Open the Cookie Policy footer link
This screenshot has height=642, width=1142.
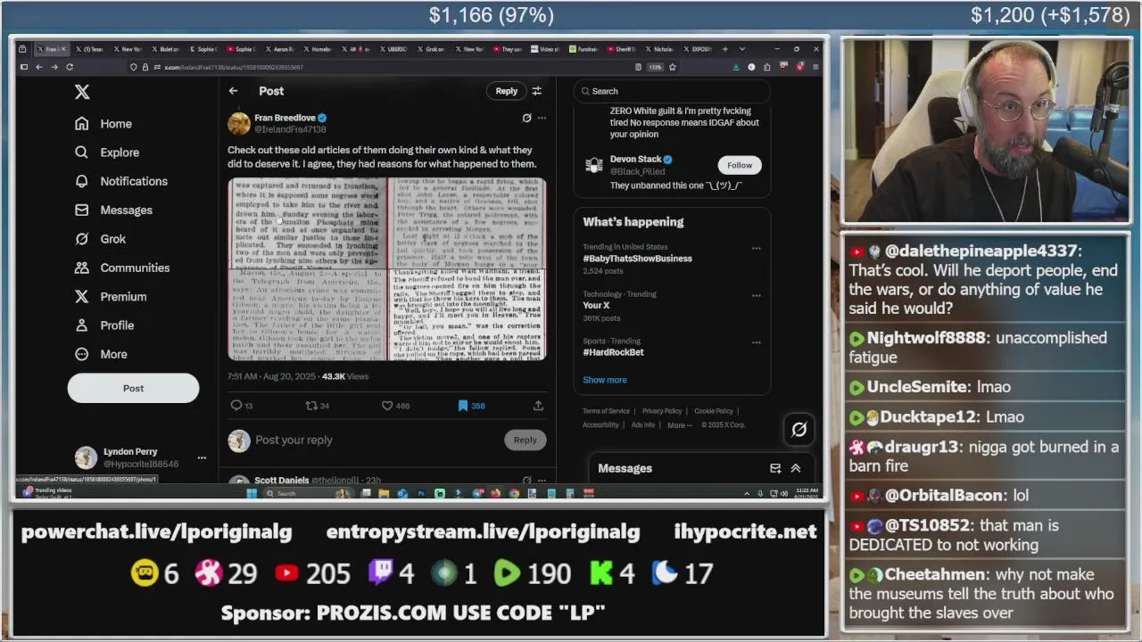coord(714,411)
